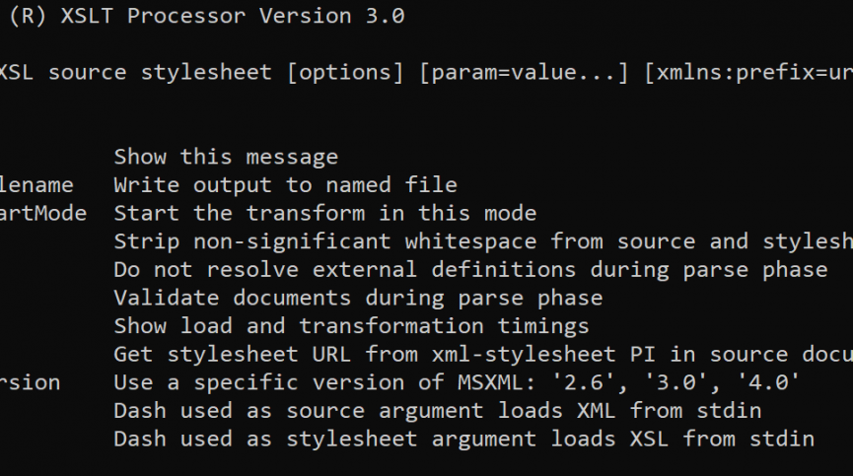Click the "artMode" option text
Viewport: 853px width, 476px height.
point(42,213)
